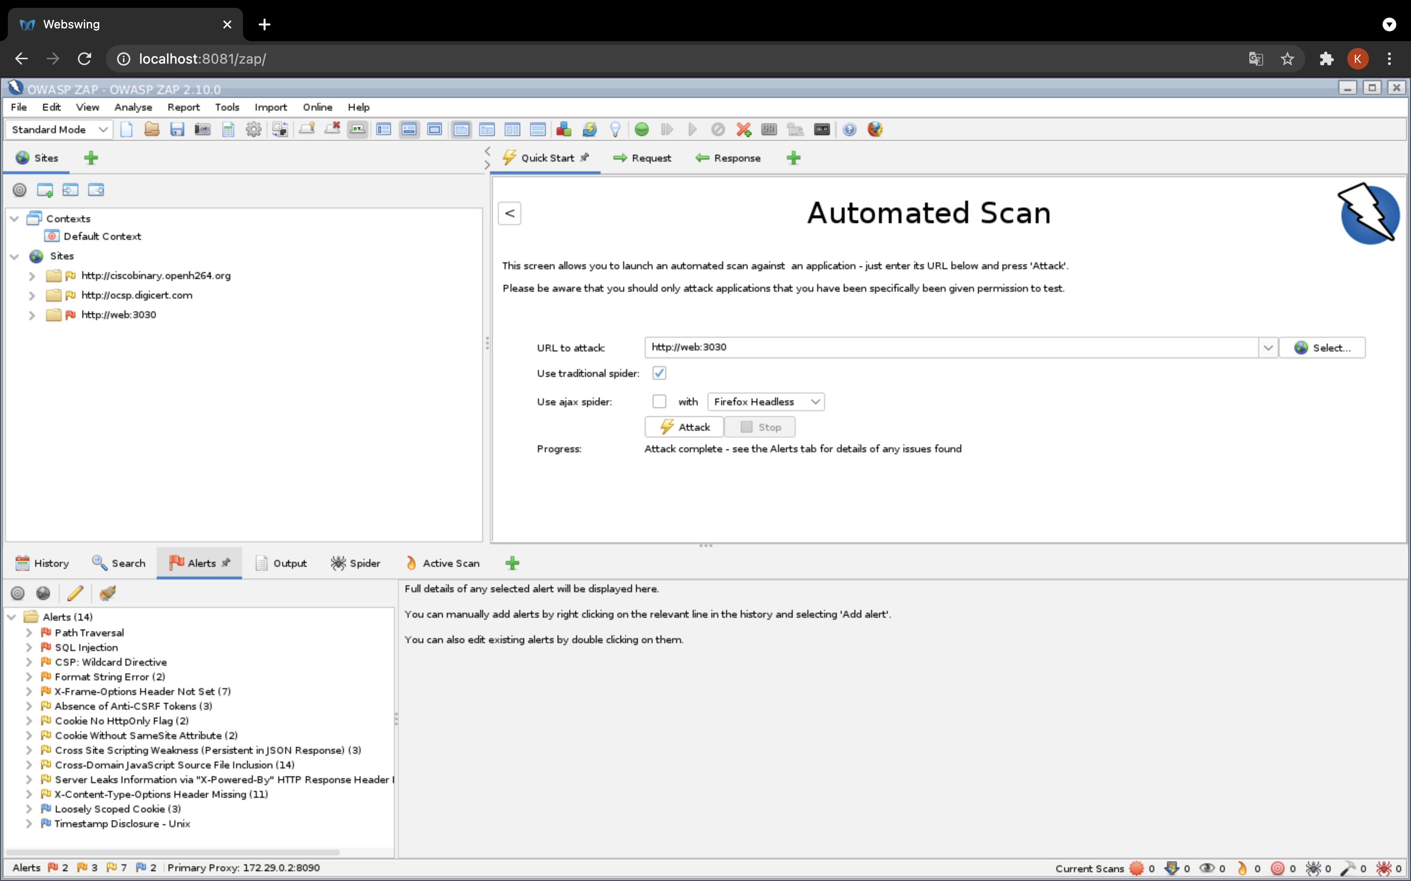
Task: Enable the Use ajax spider checkbox
Action: [x=659, y=401]
